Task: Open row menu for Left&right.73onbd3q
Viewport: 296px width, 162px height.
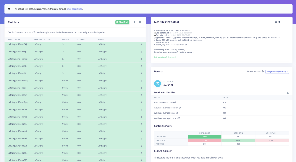Action: [x=141, y=81]
